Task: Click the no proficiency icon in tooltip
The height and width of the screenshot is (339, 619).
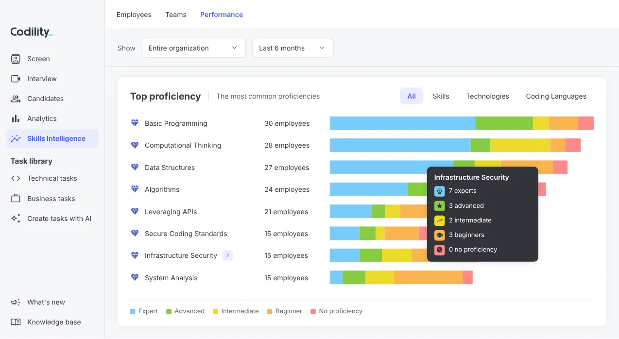Action: (x=439, y=250)
